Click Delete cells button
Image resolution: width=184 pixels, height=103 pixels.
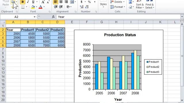(117, 2)
